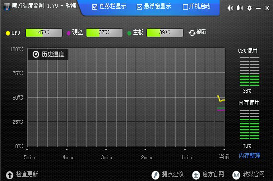Uncheck the 任务栏显示 checkbox

click(95, 7)
